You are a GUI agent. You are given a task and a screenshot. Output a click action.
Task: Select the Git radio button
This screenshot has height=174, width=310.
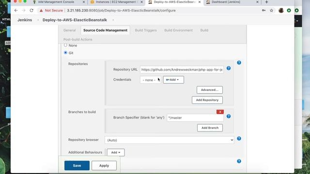pyautogui.click(x=65, y=53)
